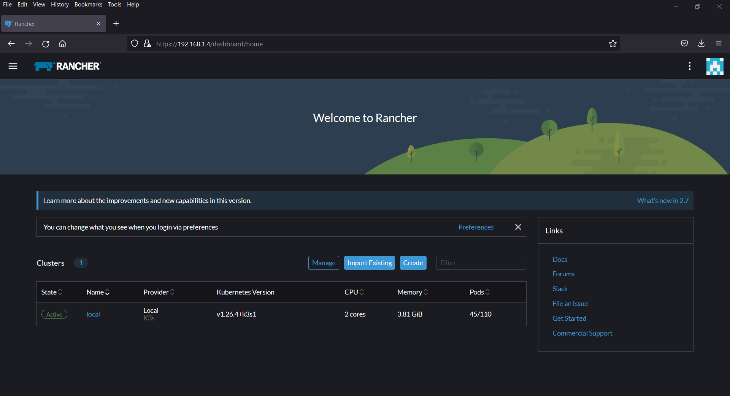Bookmark this page with the star
Screen dimensions: 730x396
pos(613,44)
